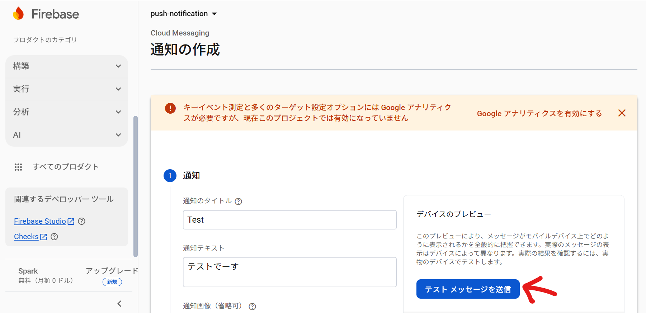Collapse the sidebar with the chevron
The image size is (646, 313).
(119, 303)
